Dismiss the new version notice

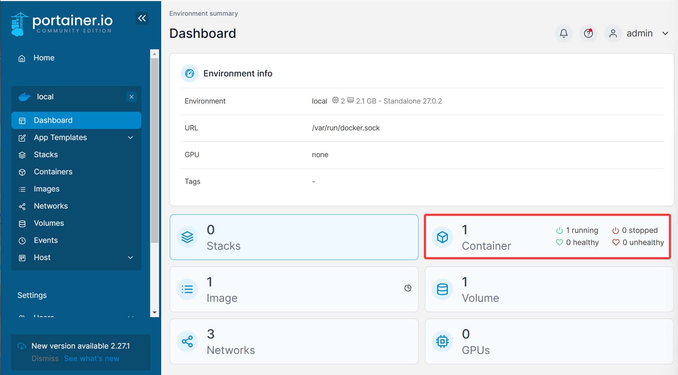(x=45, y=358)
